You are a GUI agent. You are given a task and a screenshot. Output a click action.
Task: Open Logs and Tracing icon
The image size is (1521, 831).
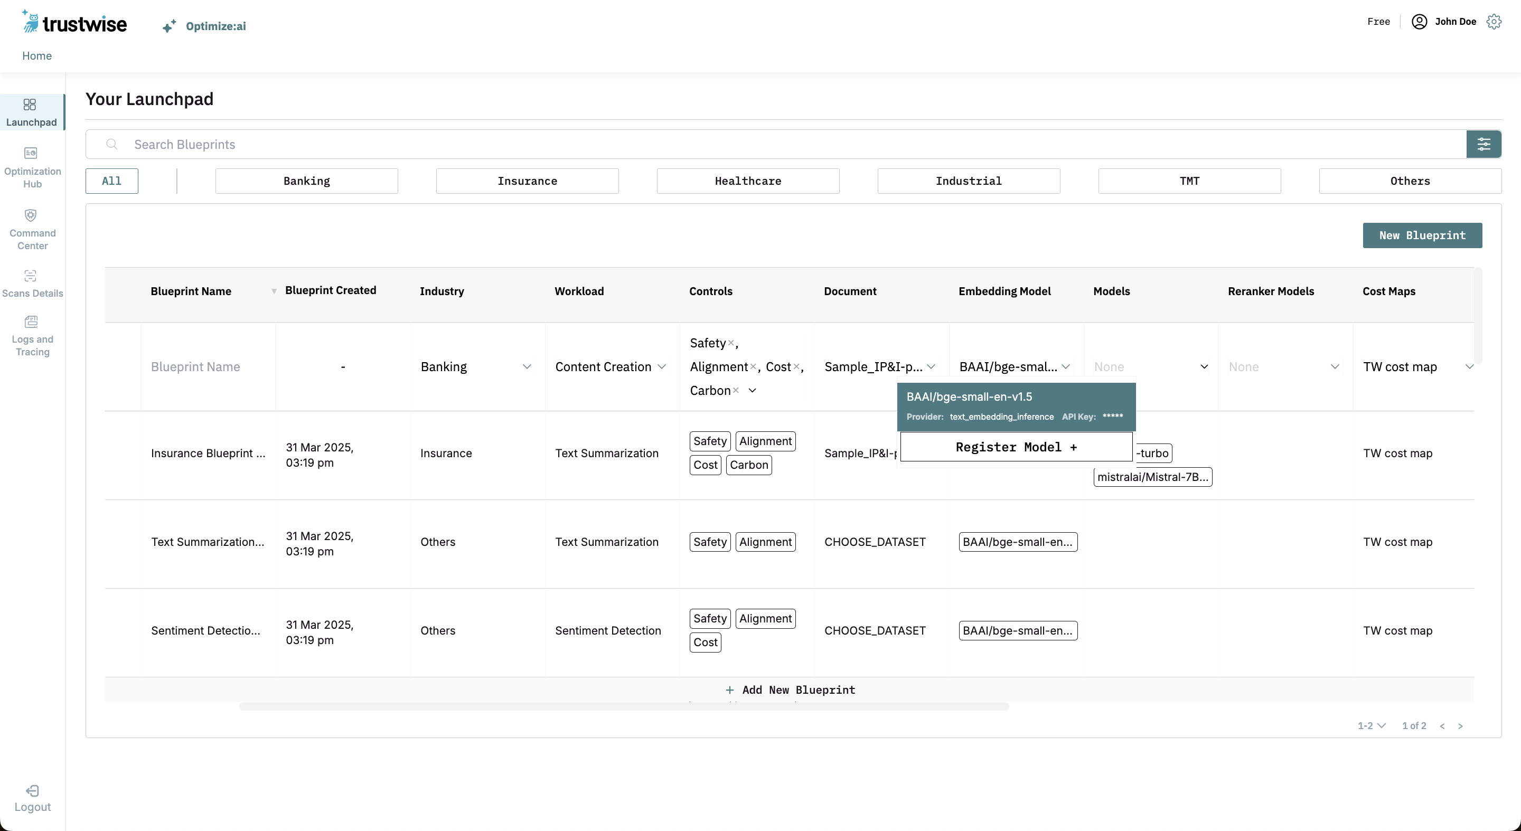click(31, 322)
